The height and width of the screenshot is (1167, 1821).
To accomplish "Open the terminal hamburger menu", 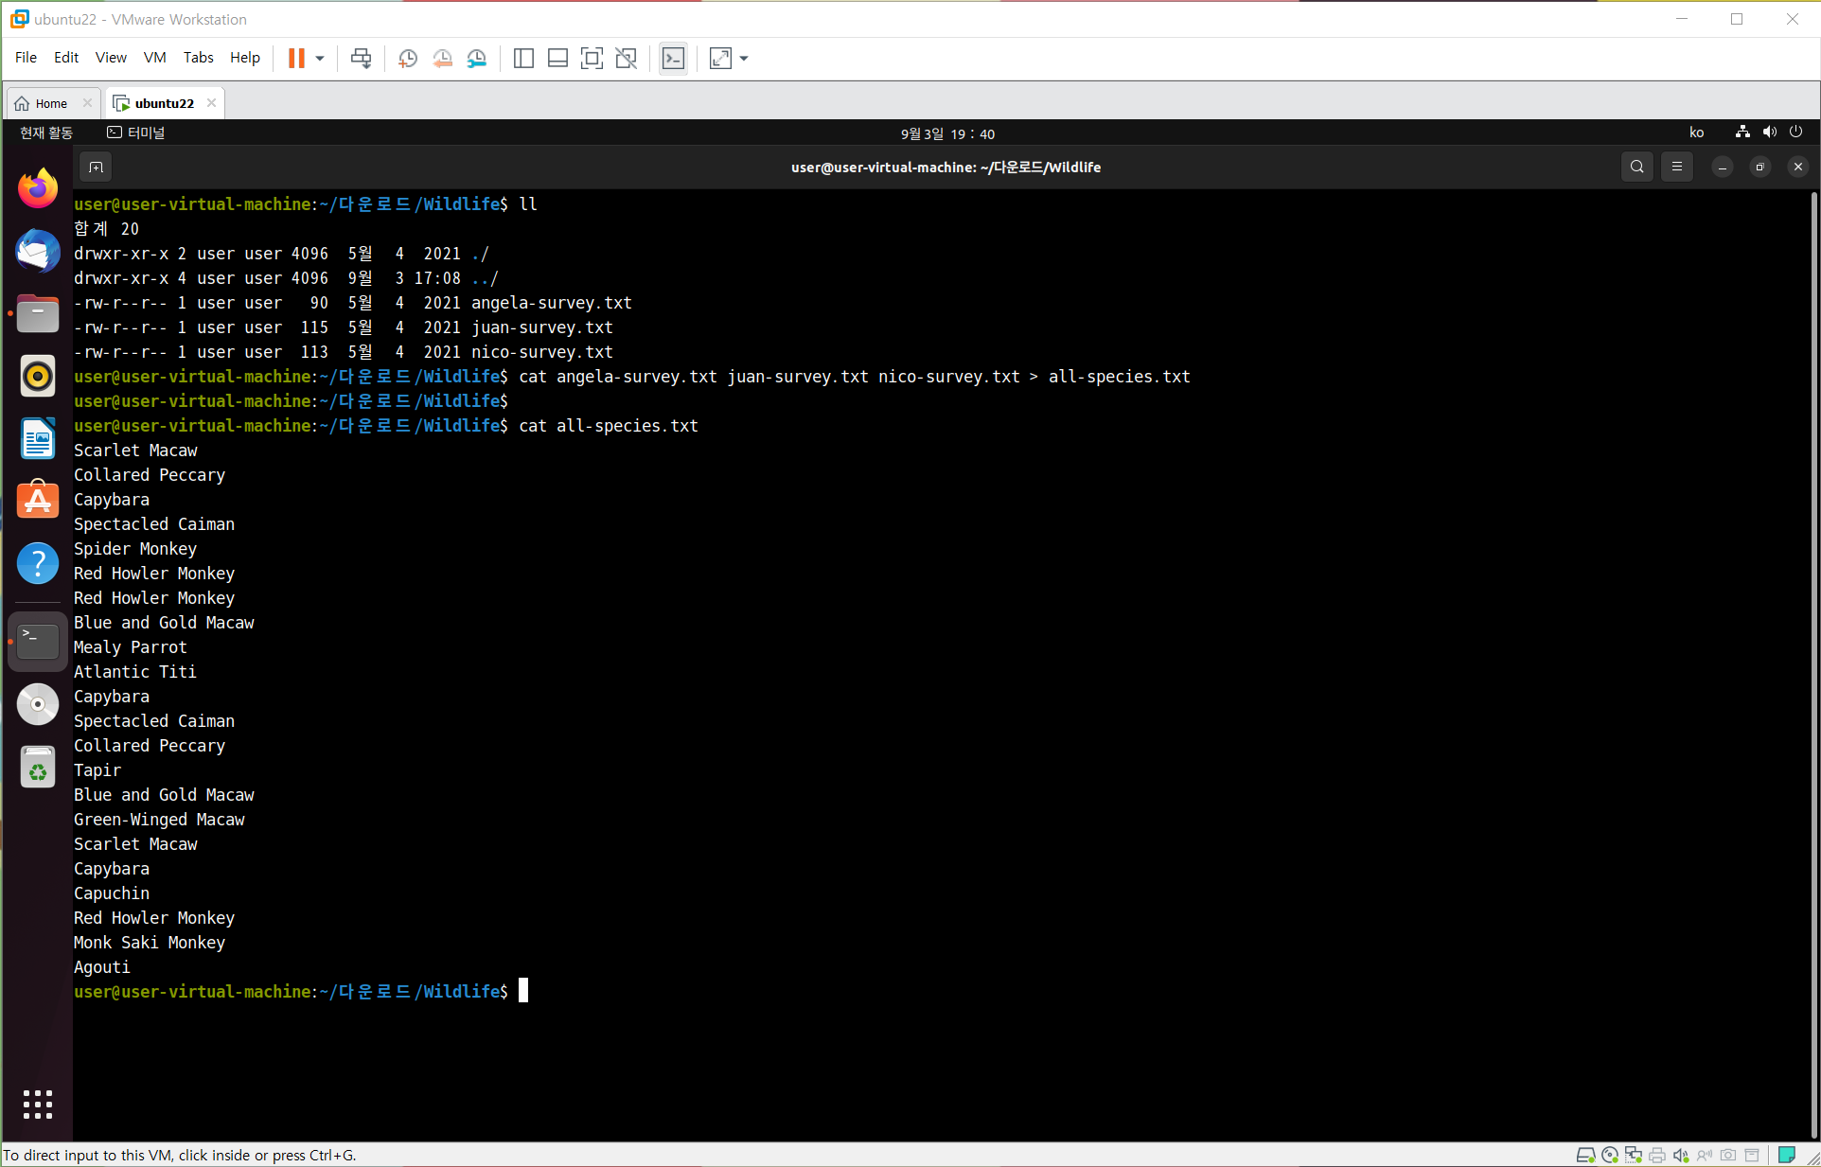I will point(1677,168).
